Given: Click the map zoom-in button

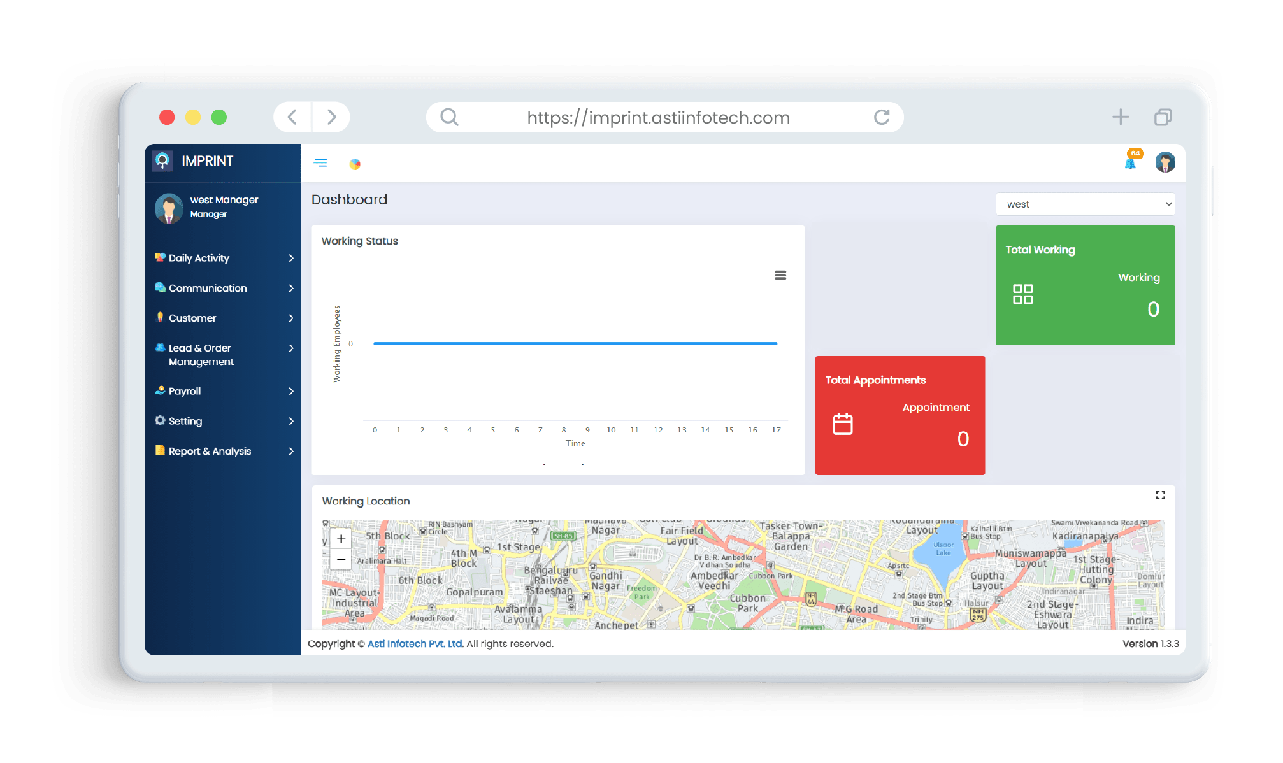Looking at the screenshot, I should pyautogui.click(x=341, y=538).
